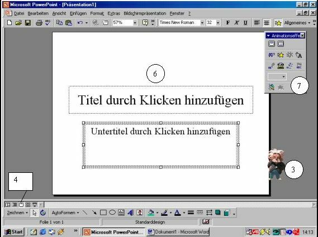
Task: Open arrow style options
Action: pyautogui.click(x=209, y=212)
